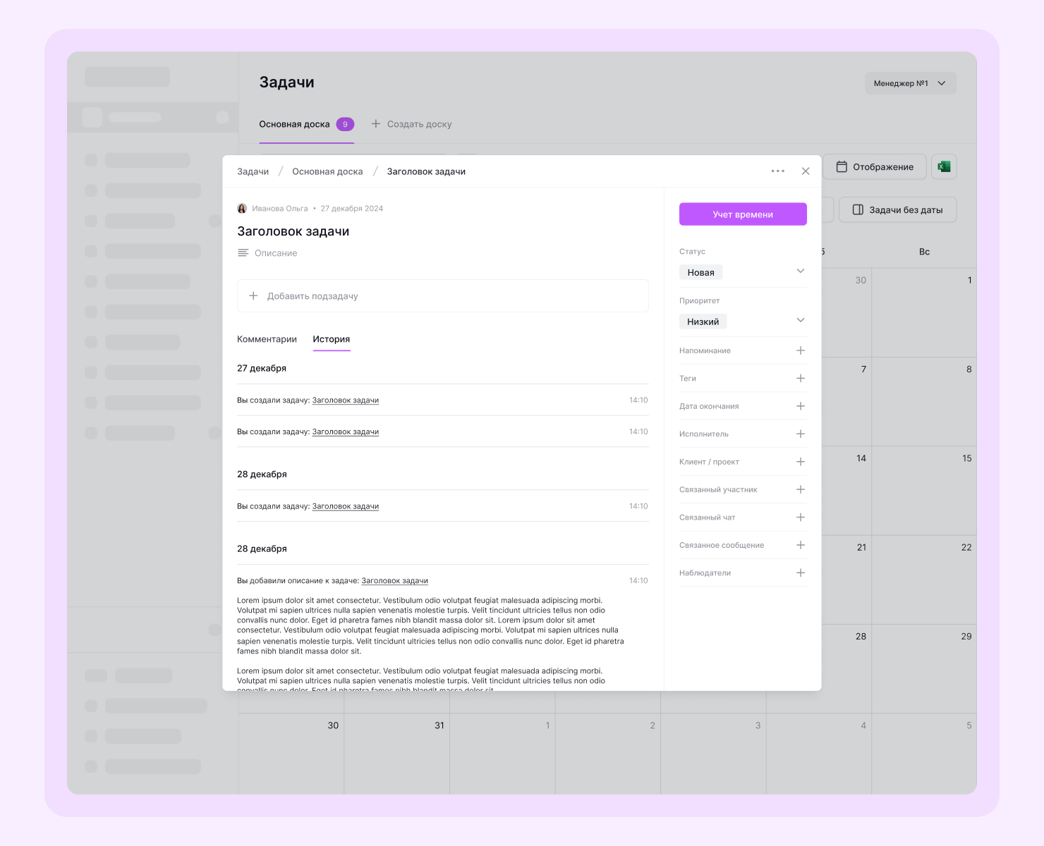
Task: Click date 27 декабря 2024 in header
Action: tap(352, 209)
